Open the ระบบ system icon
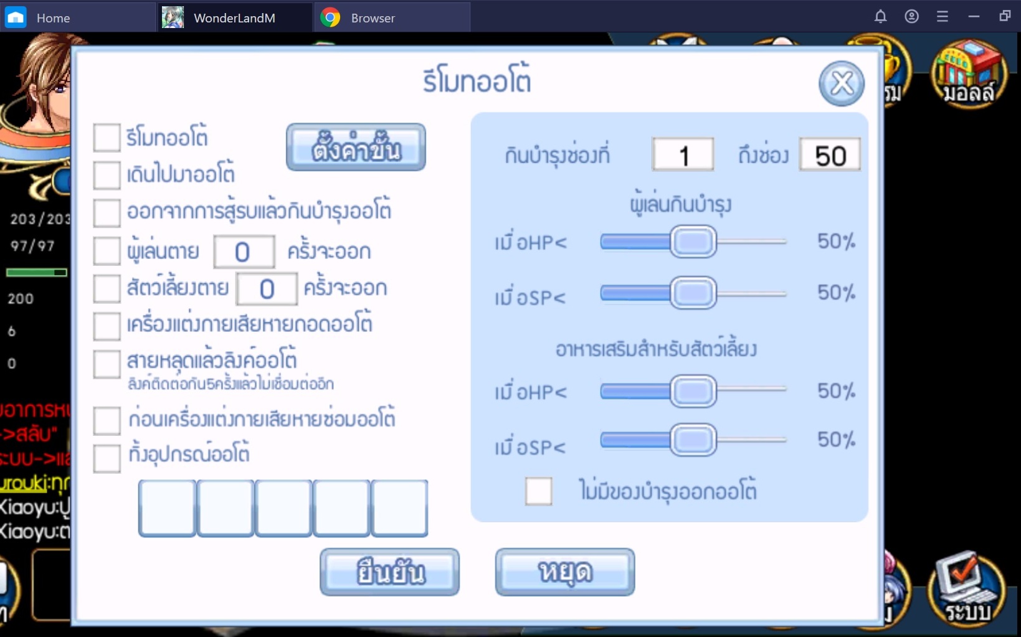1021x637 pixels. (967, 588)
